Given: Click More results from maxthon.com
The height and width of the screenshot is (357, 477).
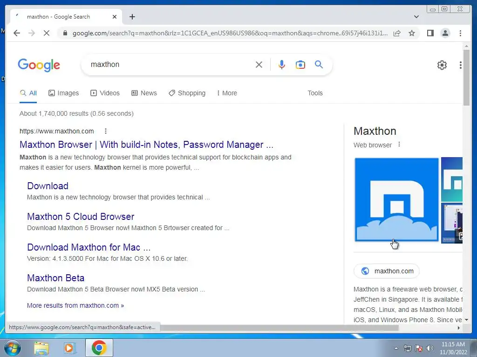Looking at the screenshot, I should pos(75,305).
